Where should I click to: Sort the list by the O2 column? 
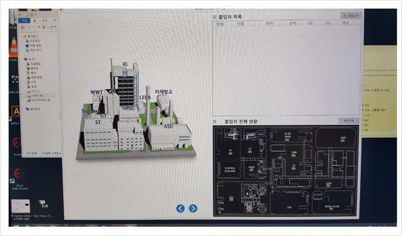pos(310,23)
